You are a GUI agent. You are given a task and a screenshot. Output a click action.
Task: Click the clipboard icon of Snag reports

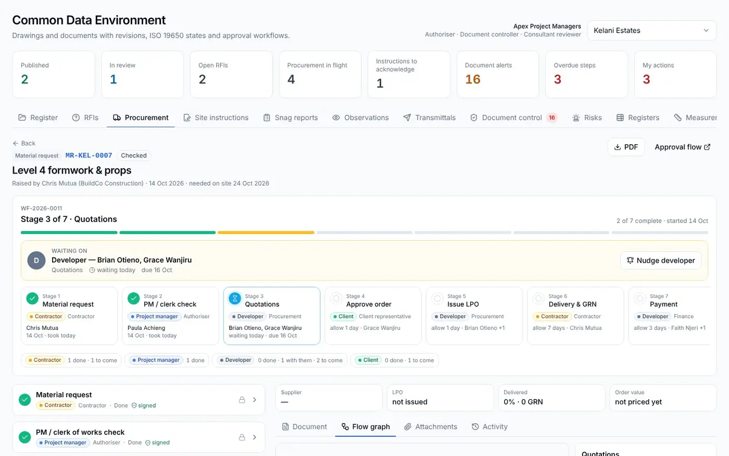tap(267, 118)
